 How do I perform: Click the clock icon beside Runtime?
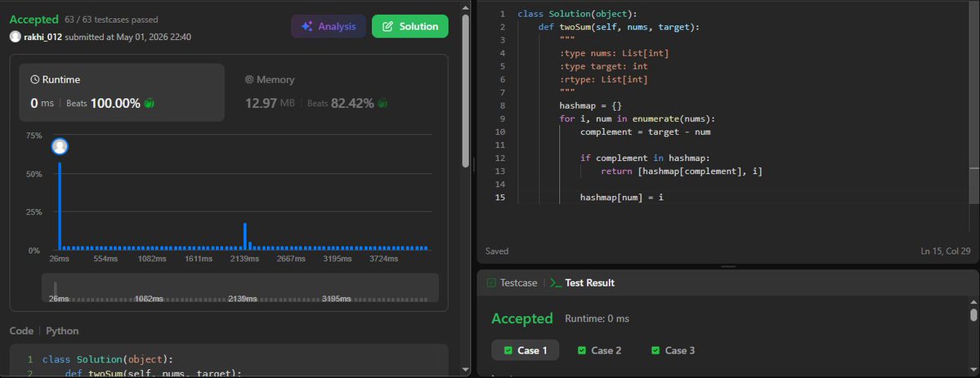[35, 79]
